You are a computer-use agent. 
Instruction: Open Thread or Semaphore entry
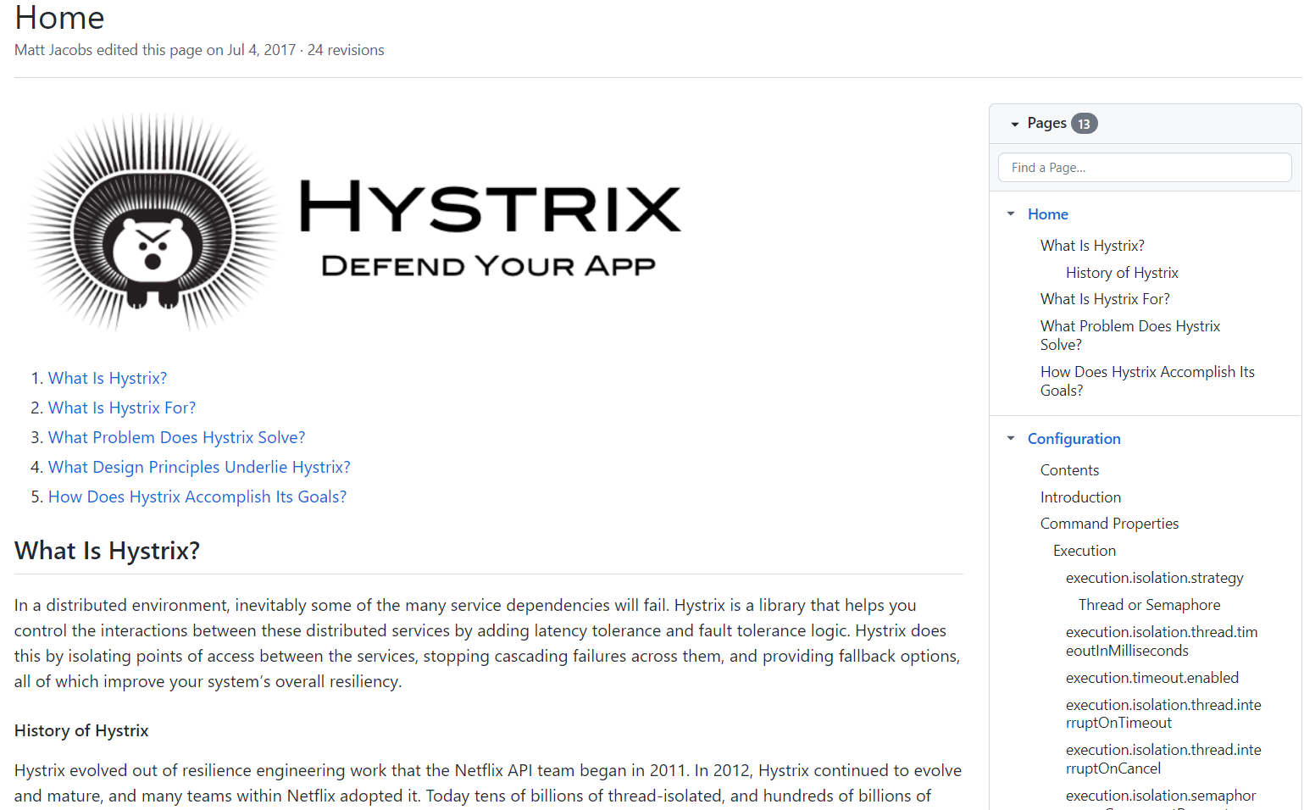click(1149, 605)
